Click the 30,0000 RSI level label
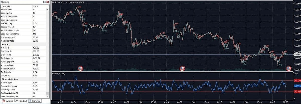This screenshot has height=104, width=301. pos(297,92)
